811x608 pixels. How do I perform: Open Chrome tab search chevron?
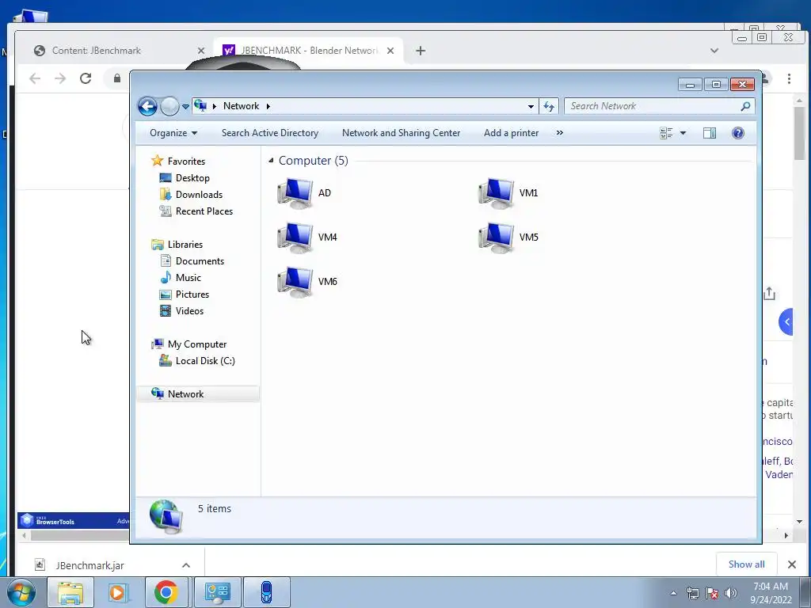click(x=714, y=51)
